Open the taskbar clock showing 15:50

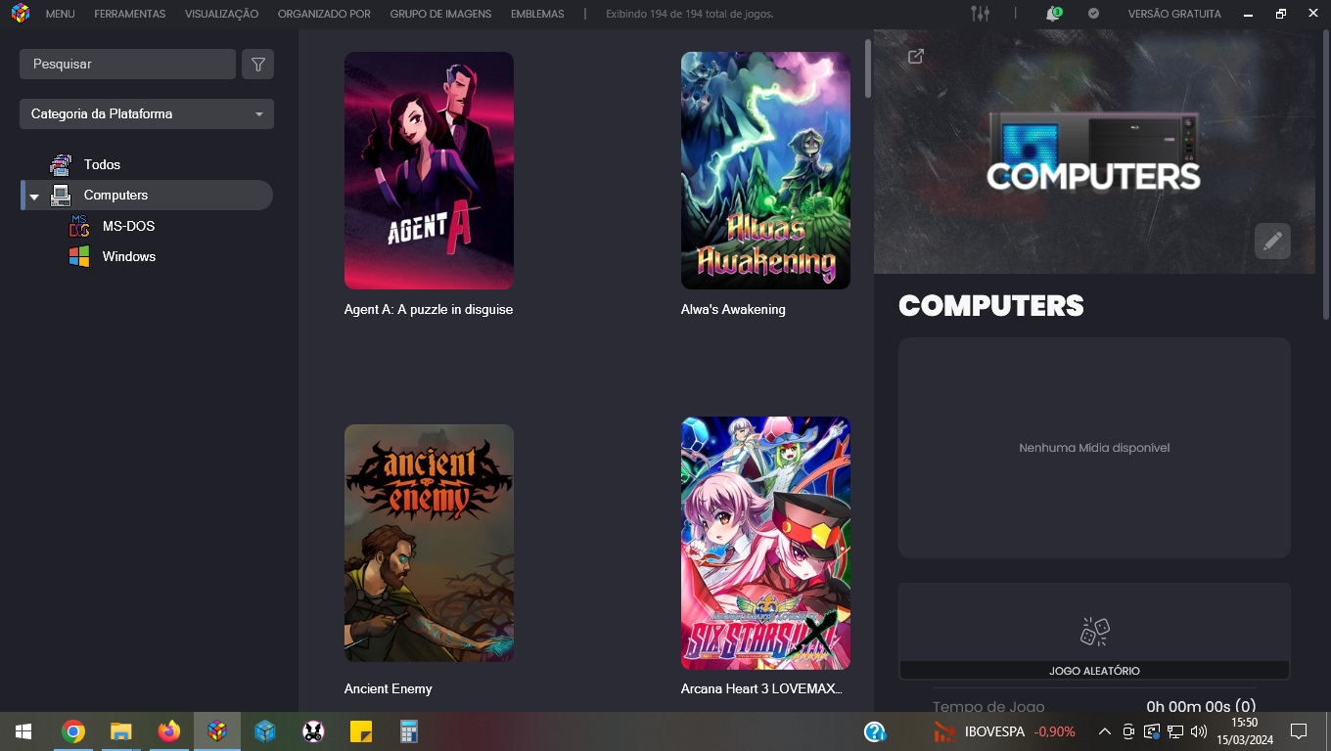pos(1245,731)
